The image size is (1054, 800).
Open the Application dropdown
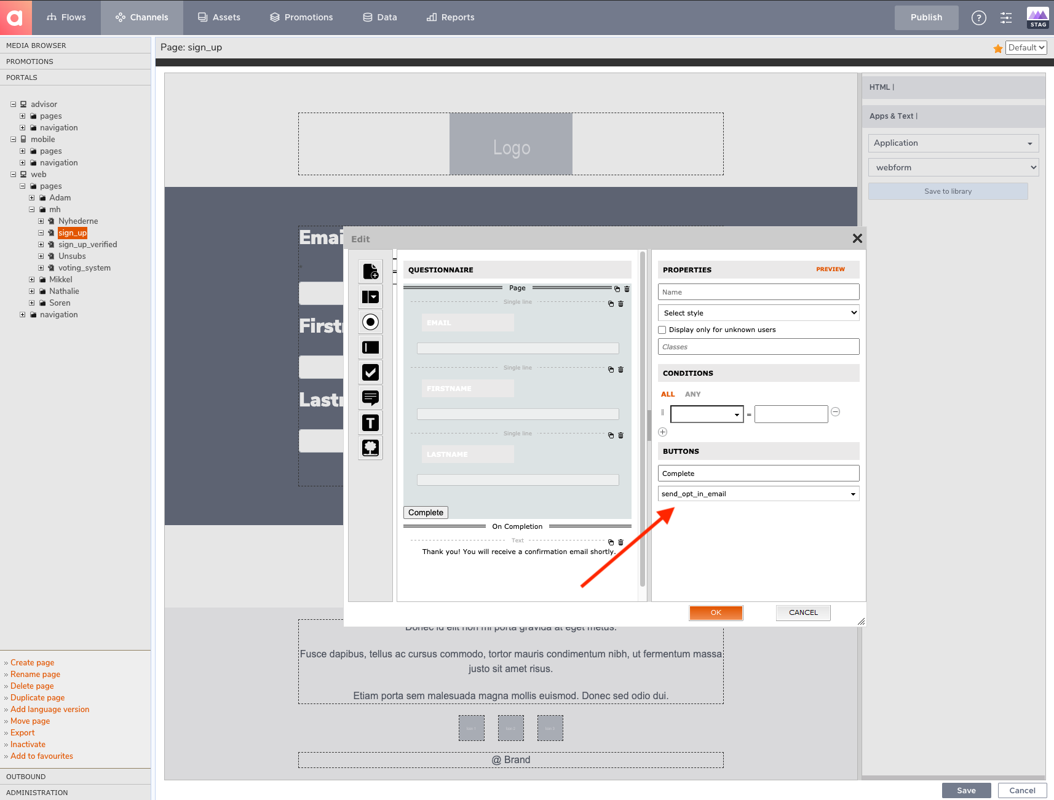coord(953,143)
